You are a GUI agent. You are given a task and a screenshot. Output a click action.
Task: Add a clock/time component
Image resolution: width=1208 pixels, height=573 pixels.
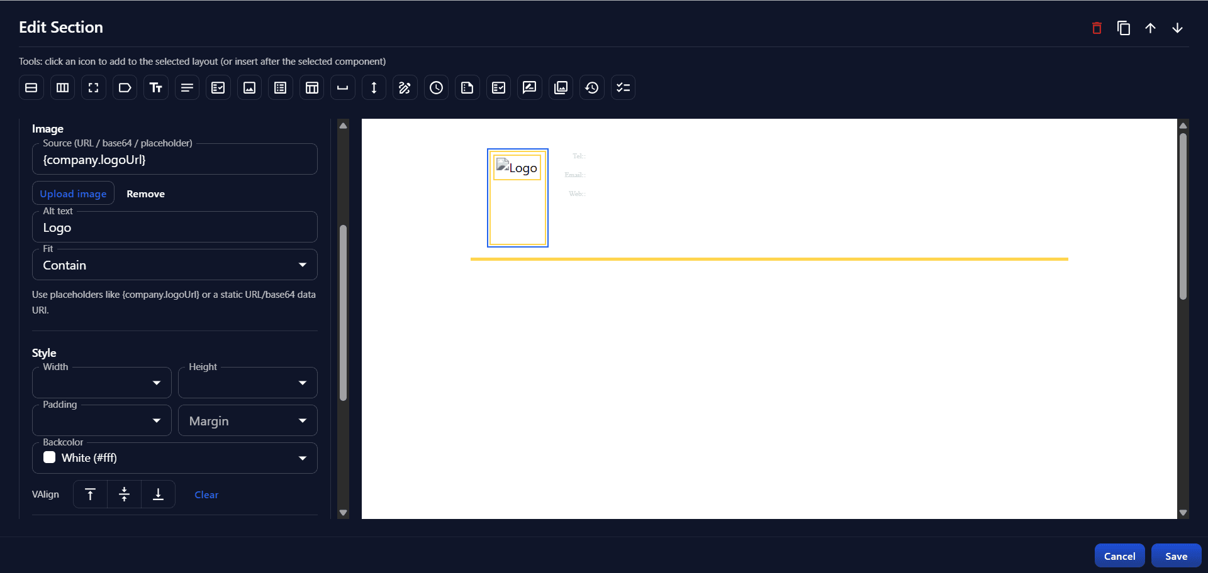click(436, 87)
